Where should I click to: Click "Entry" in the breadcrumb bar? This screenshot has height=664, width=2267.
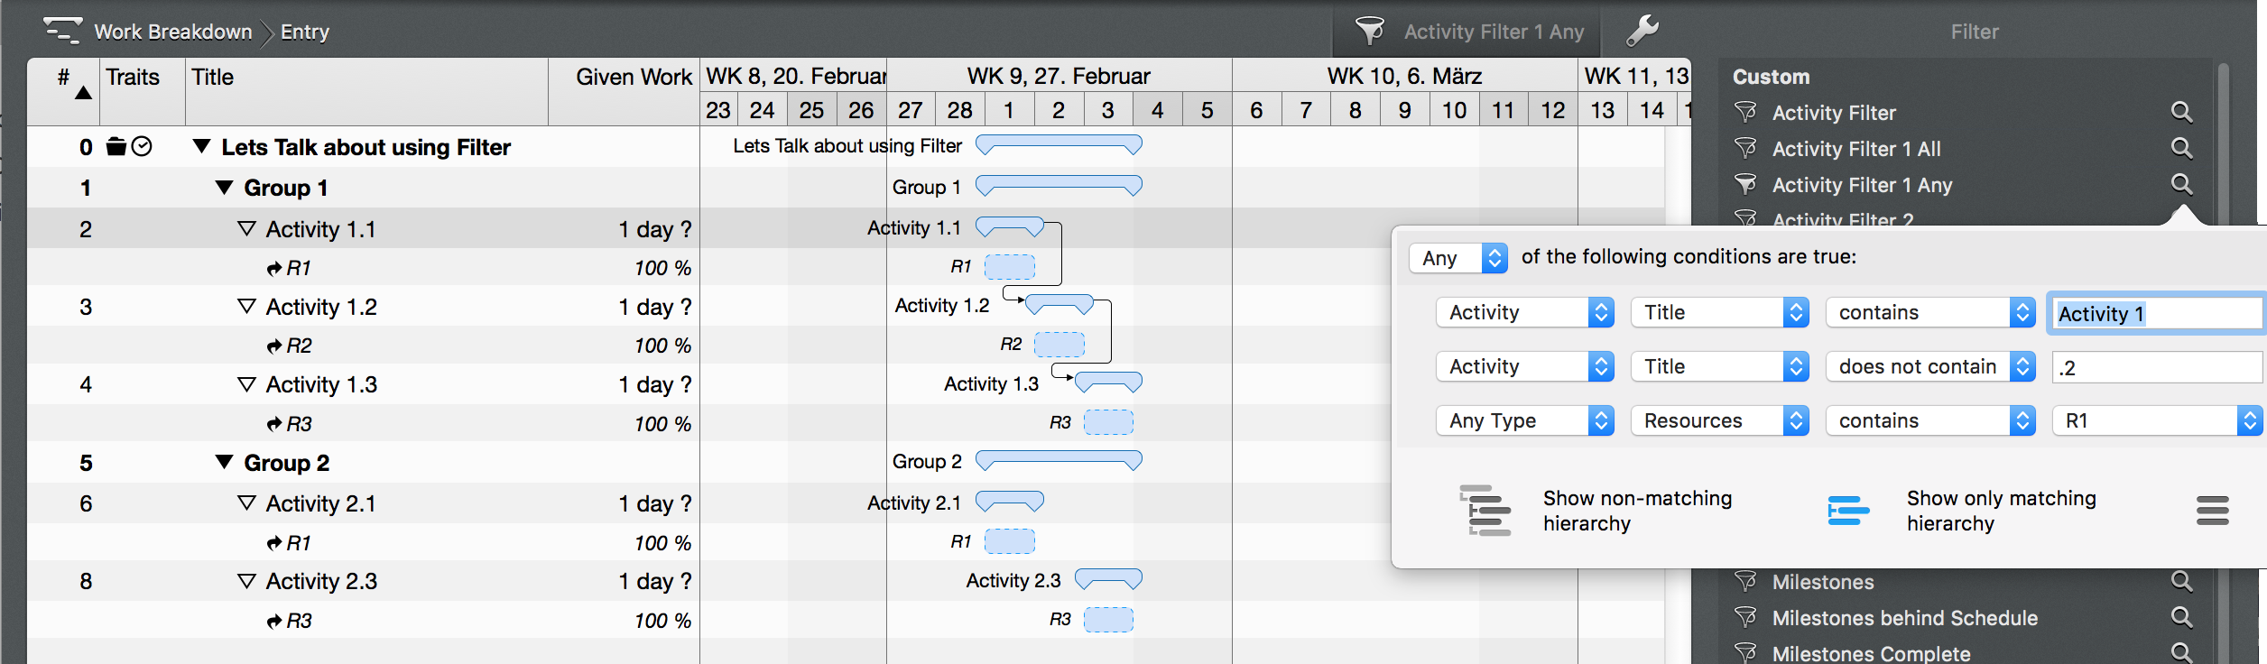306,31
